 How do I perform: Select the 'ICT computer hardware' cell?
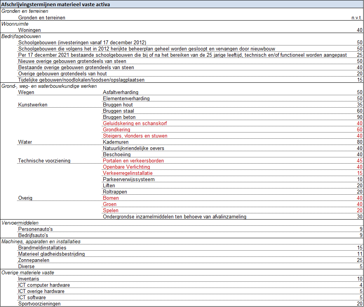pos(44,285)
